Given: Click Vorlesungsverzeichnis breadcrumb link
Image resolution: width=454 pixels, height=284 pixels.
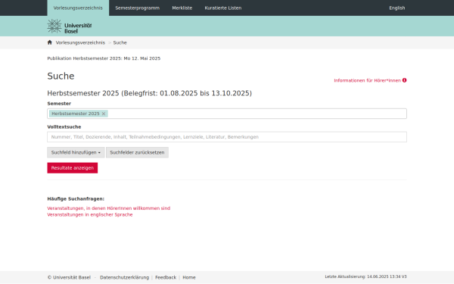Looking at the screenshot, I should point(80,42).
